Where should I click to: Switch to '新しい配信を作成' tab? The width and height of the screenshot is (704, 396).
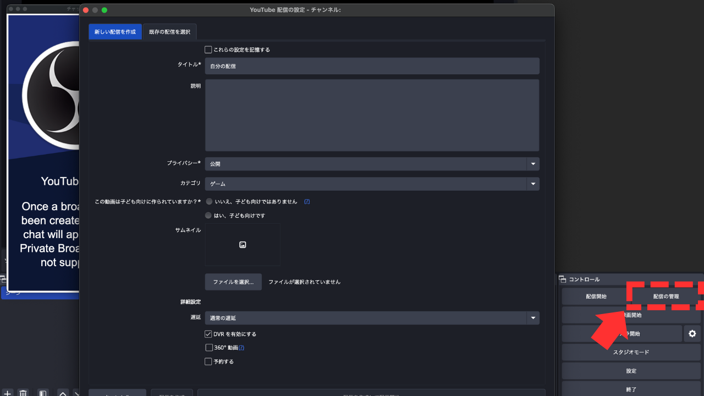click(115, 32)
